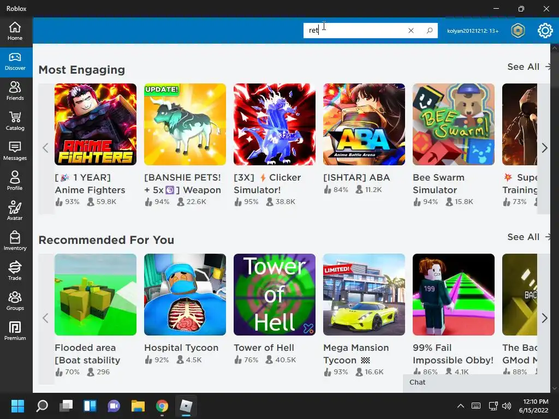Open the Profile sidebar icon
The height and width of the screenshot is (419, 559).
point(15,181)
